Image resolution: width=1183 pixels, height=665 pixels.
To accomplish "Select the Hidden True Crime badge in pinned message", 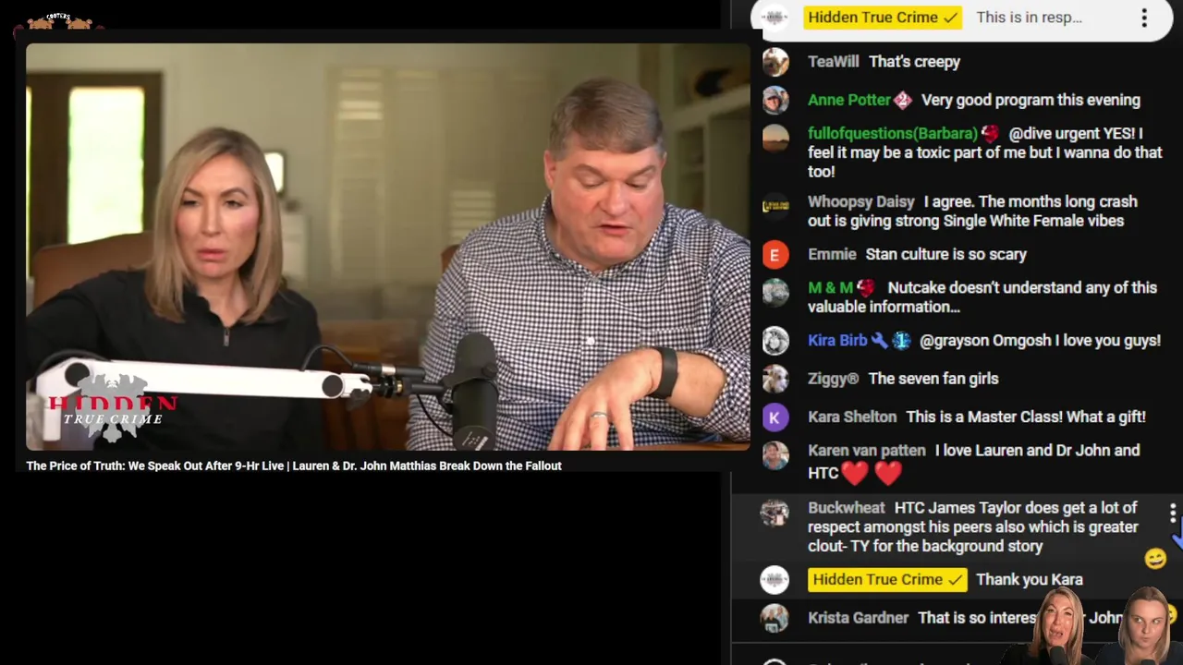I will click(883, 18).
